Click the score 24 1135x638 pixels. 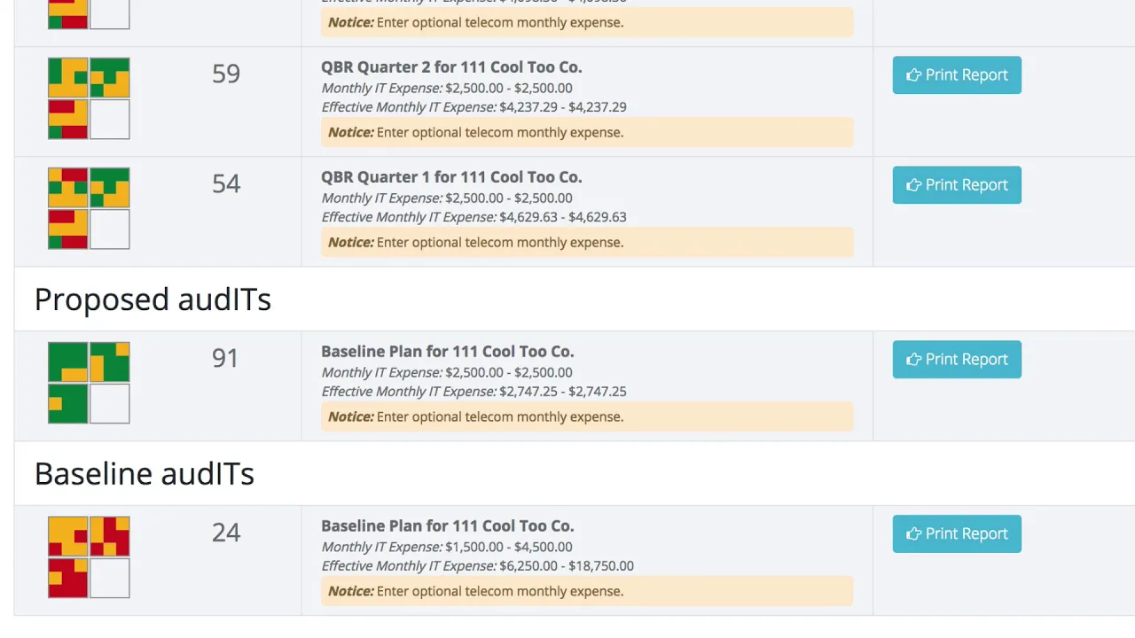pos(226,533)
